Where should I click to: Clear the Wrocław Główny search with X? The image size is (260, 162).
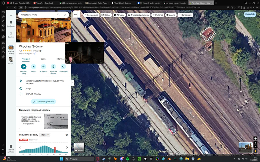65,15
